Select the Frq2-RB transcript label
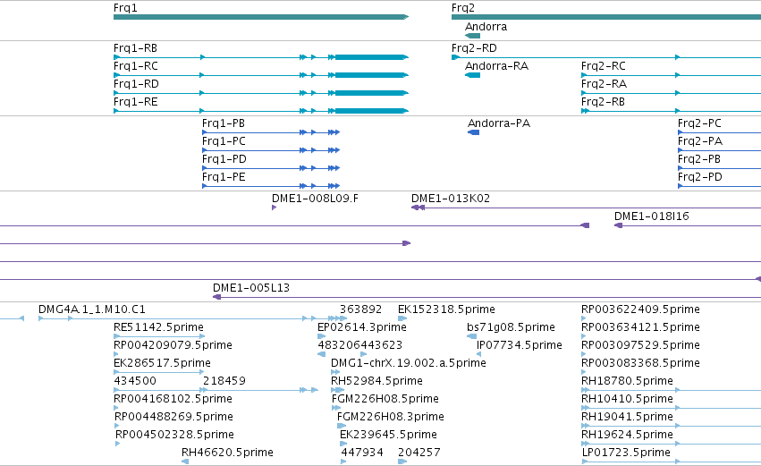761x466 pixels. pos(603,102)
